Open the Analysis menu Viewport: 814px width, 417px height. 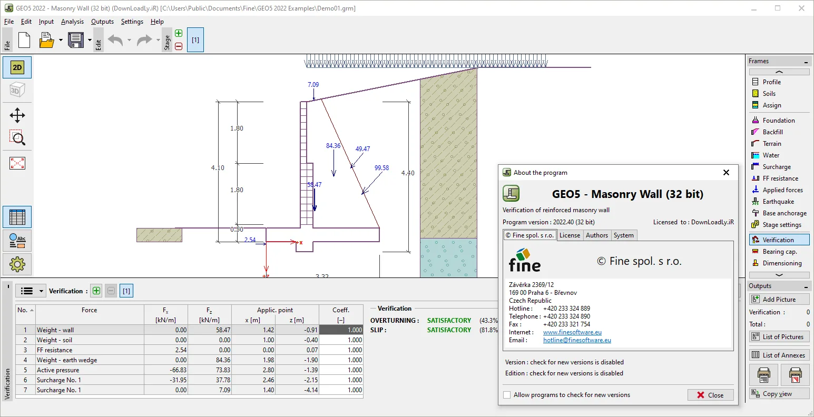[x=72, y=22]
